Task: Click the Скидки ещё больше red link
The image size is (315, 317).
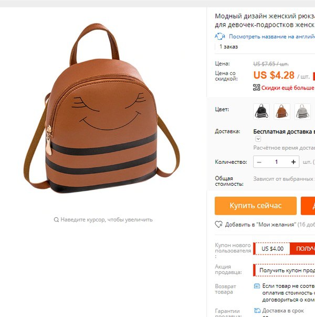Action: pos(288,88)
